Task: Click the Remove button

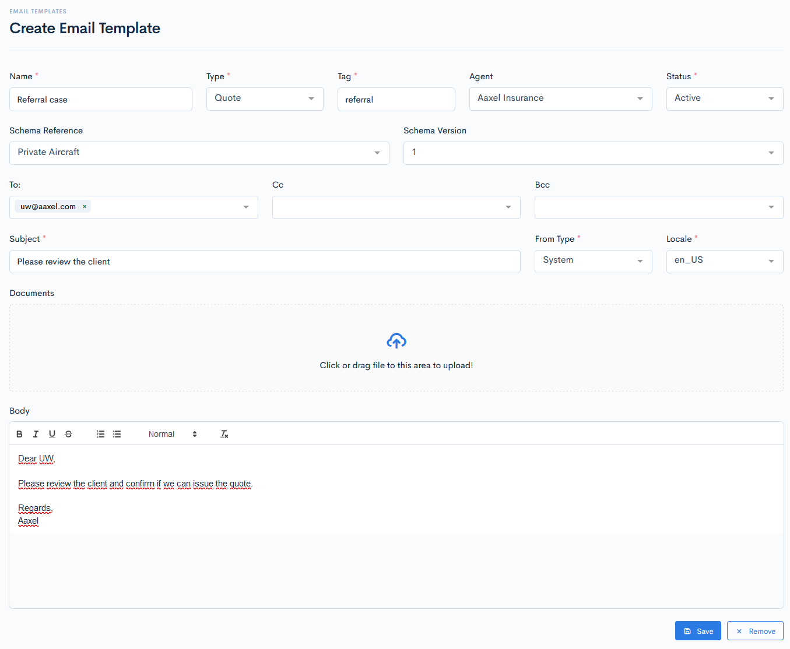Action: point(755,631)
